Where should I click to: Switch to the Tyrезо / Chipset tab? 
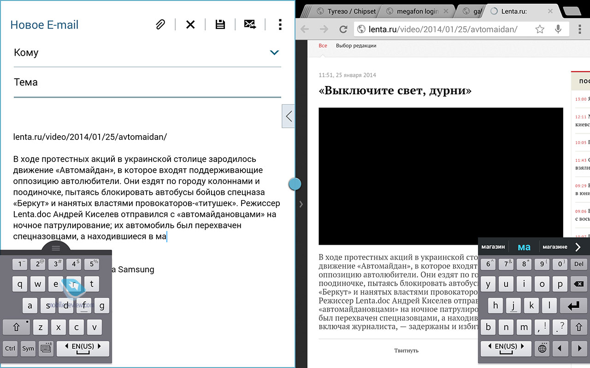click(x=346, y=11)
